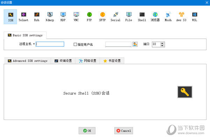The height and width of the screenshot is (140, 210).
Task: Click the username input field
Action: pyautogui.click(x=118, y=44)
